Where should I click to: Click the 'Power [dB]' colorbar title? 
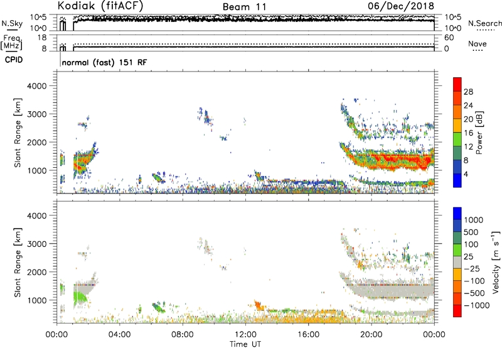pos(479,133)
